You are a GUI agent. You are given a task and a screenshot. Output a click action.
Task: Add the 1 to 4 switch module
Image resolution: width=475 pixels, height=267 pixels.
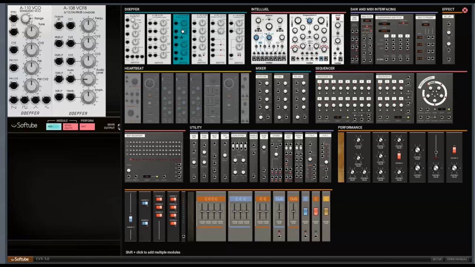pos(311,157)
